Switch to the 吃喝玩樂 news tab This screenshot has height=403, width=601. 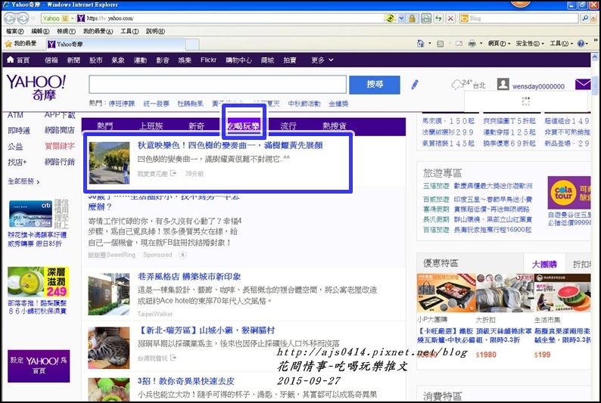pyautogui.click(x=244, y=126)
